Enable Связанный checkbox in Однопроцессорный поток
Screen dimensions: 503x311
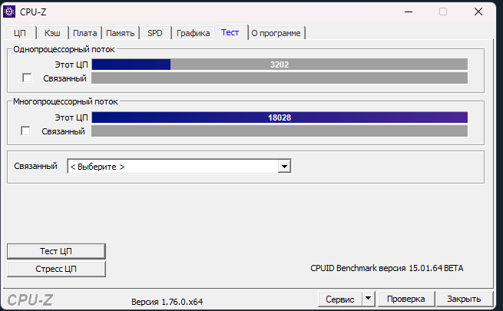pyautogui.click(x=28, y=78)
